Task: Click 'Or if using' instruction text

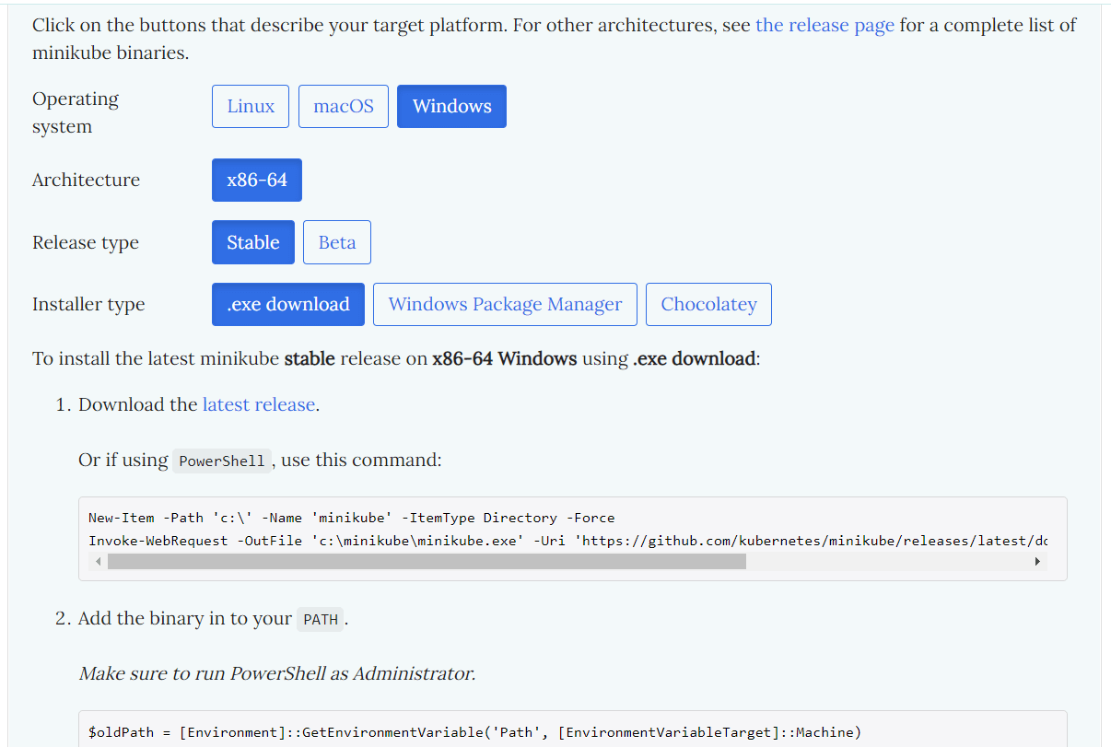Action: 123,460
